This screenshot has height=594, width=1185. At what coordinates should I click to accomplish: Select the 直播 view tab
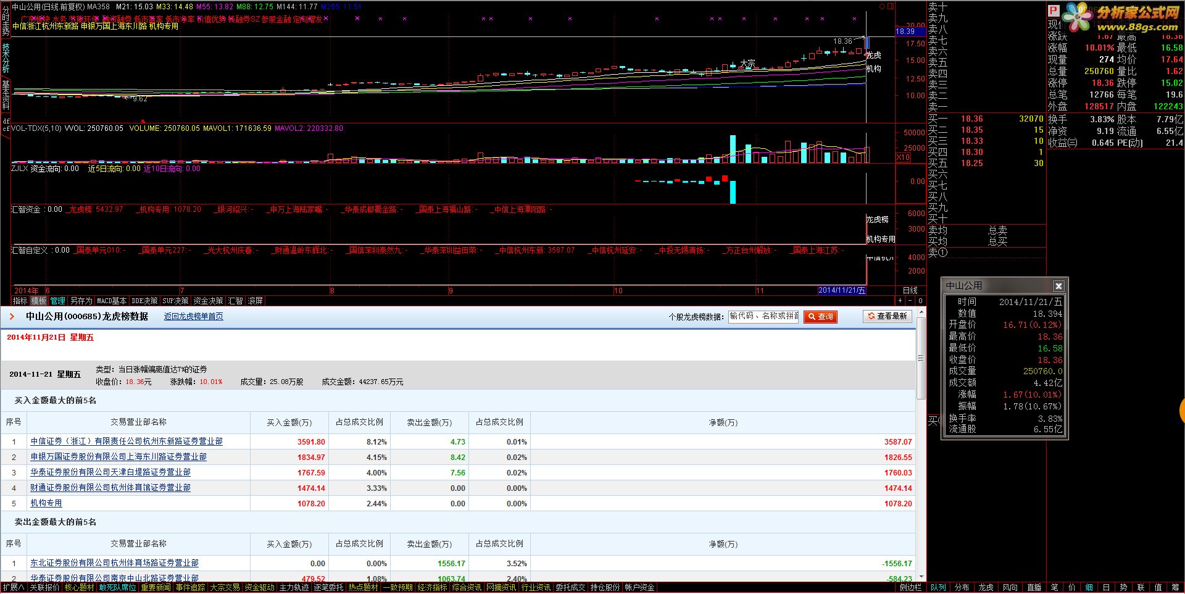(1034, 588)
